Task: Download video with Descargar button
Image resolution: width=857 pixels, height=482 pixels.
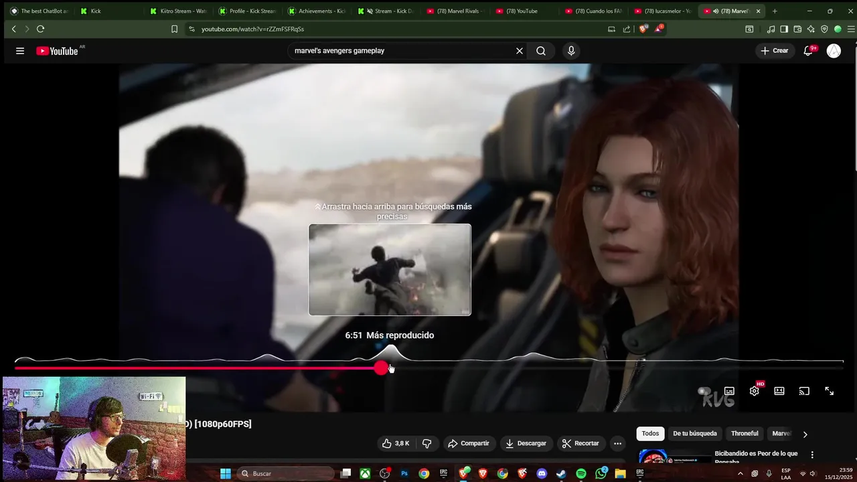Action: pos(526,443)
